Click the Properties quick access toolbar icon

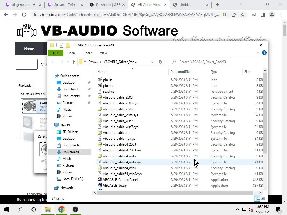61,45
